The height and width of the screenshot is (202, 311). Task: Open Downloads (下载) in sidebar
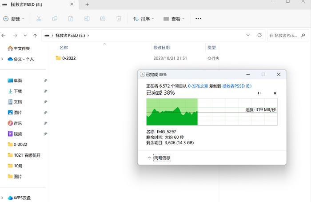point(15,91)
